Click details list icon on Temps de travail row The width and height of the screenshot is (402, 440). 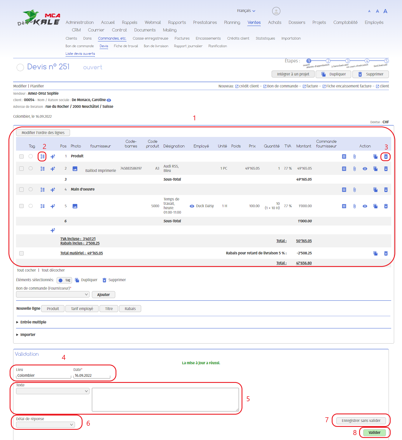click(x=344, y=206)
